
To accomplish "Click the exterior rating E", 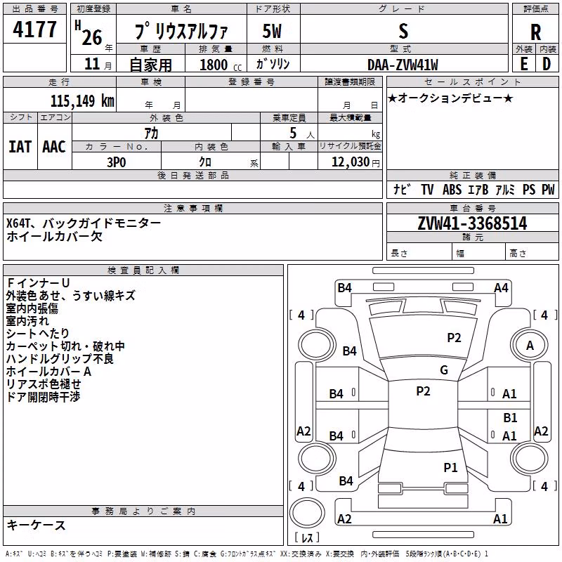I will coord(523,64).
